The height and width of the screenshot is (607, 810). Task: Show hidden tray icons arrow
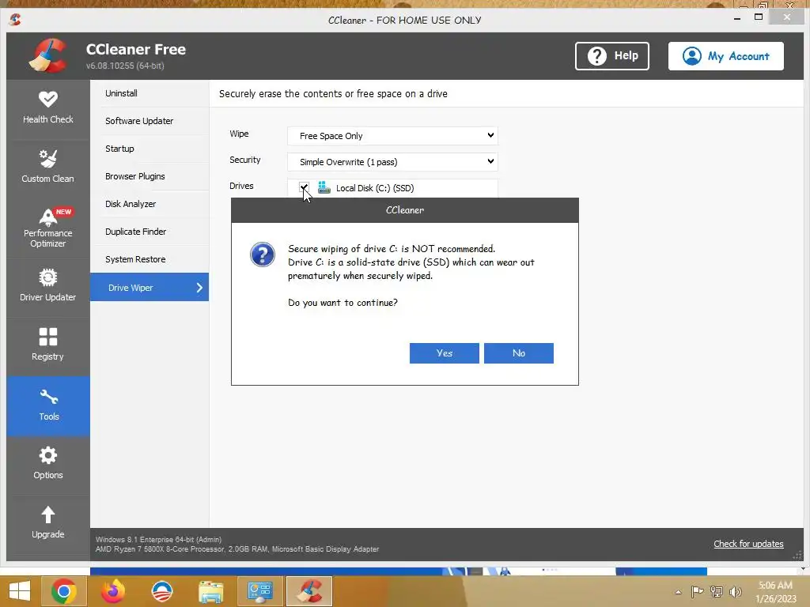[x=678, y=592]
